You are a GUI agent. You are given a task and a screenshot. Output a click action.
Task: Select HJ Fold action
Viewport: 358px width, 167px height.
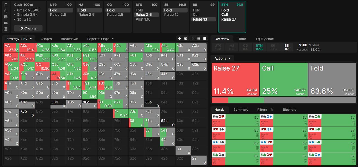click(90, 10)
